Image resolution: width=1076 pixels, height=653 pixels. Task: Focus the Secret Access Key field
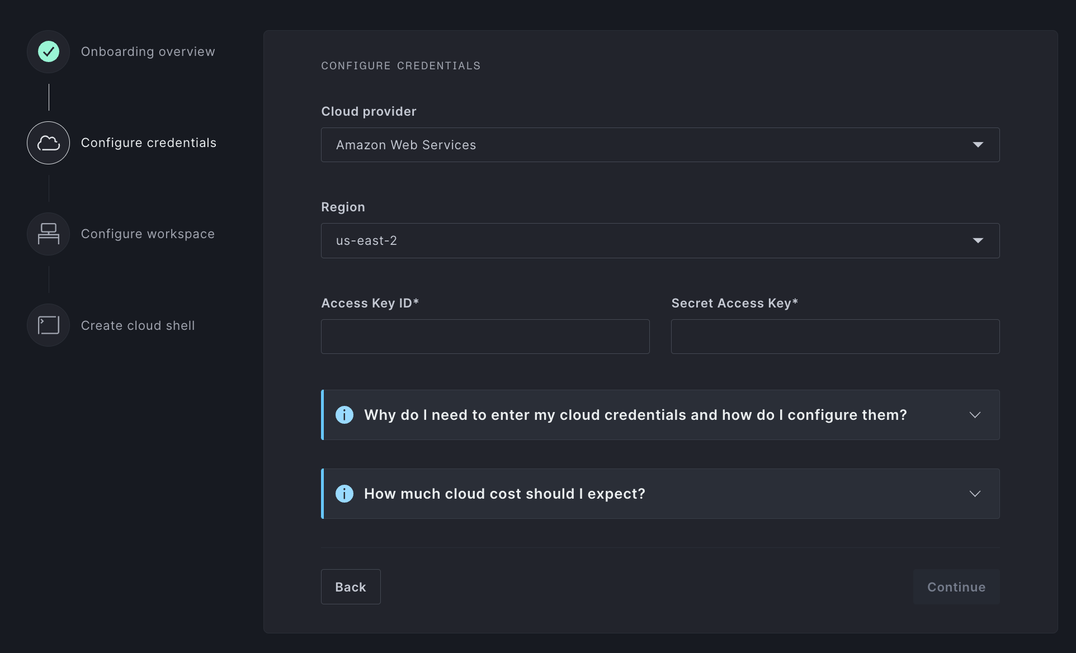(835, 337)
